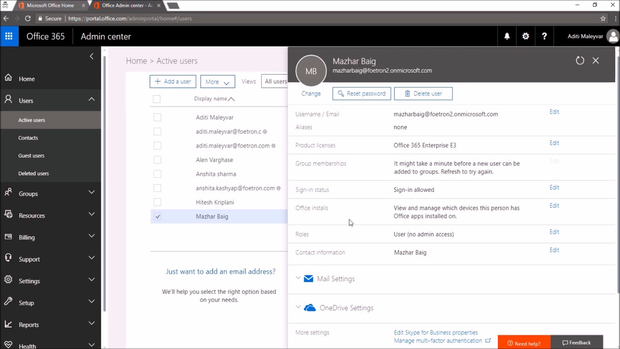
Task: Expand the Support section chevron
Action: [92, 258]
